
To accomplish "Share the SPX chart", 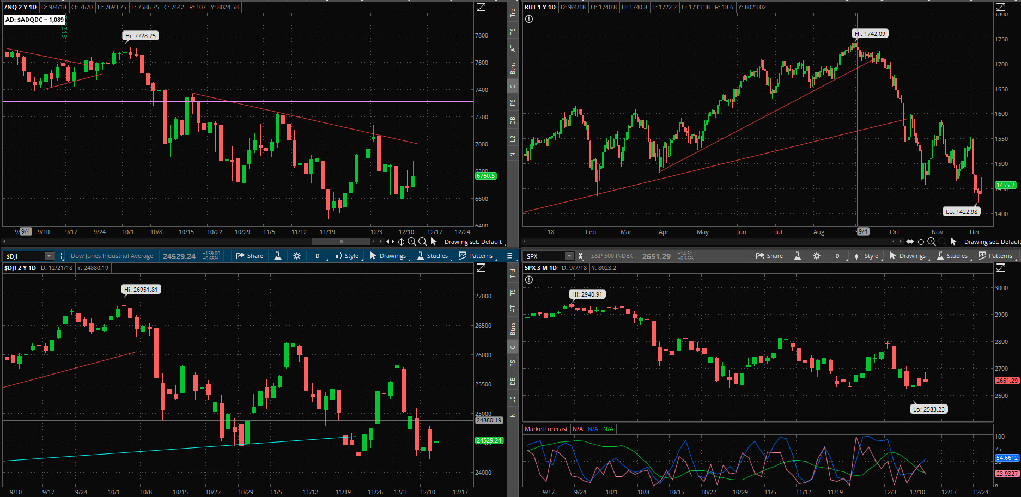I will click(x=769, y=256).
